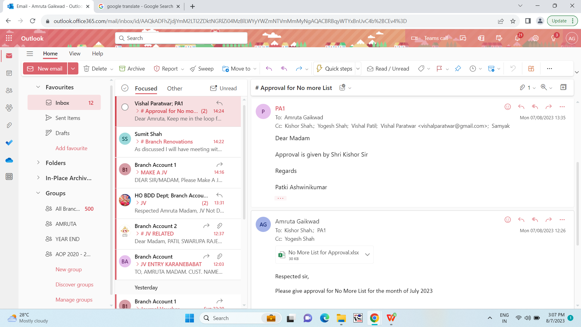Viewport: 581px width, 327px height.
Task: Click the Flag icon in toolbar
Action: (439, 69)
